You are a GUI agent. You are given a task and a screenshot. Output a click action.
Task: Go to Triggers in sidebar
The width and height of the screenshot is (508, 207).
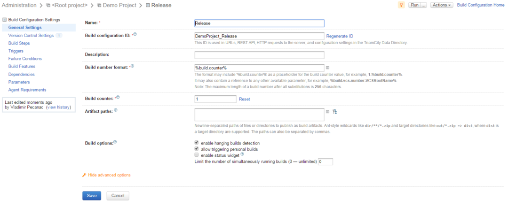[x=16, y=51]
